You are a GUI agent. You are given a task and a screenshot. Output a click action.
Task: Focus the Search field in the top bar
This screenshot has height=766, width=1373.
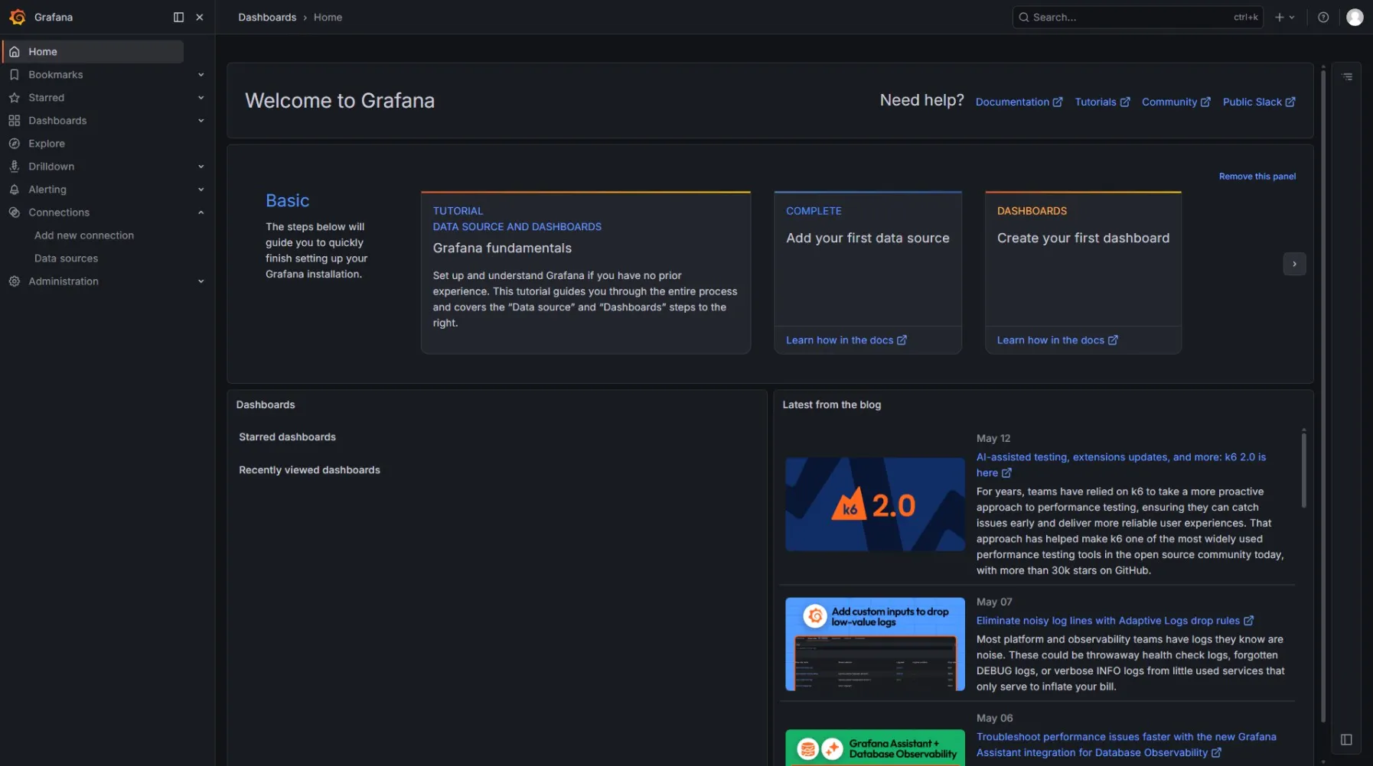tap(1137, 17)
